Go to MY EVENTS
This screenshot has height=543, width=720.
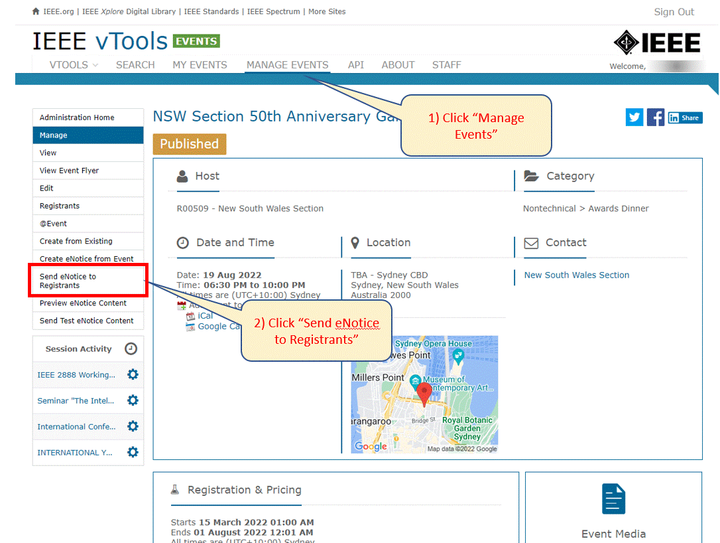(x=200, y=65)
